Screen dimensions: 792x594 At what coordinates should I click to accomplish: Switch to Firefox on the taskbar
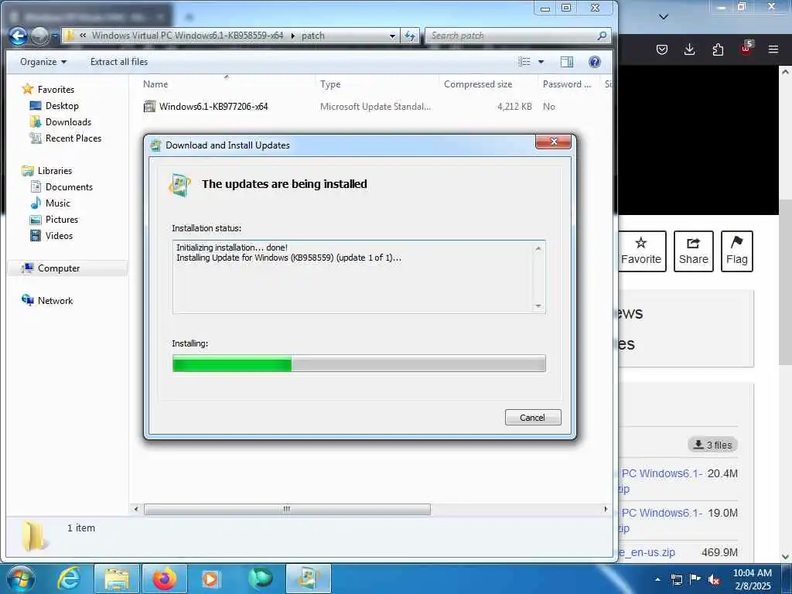click(x=165, y=579)
